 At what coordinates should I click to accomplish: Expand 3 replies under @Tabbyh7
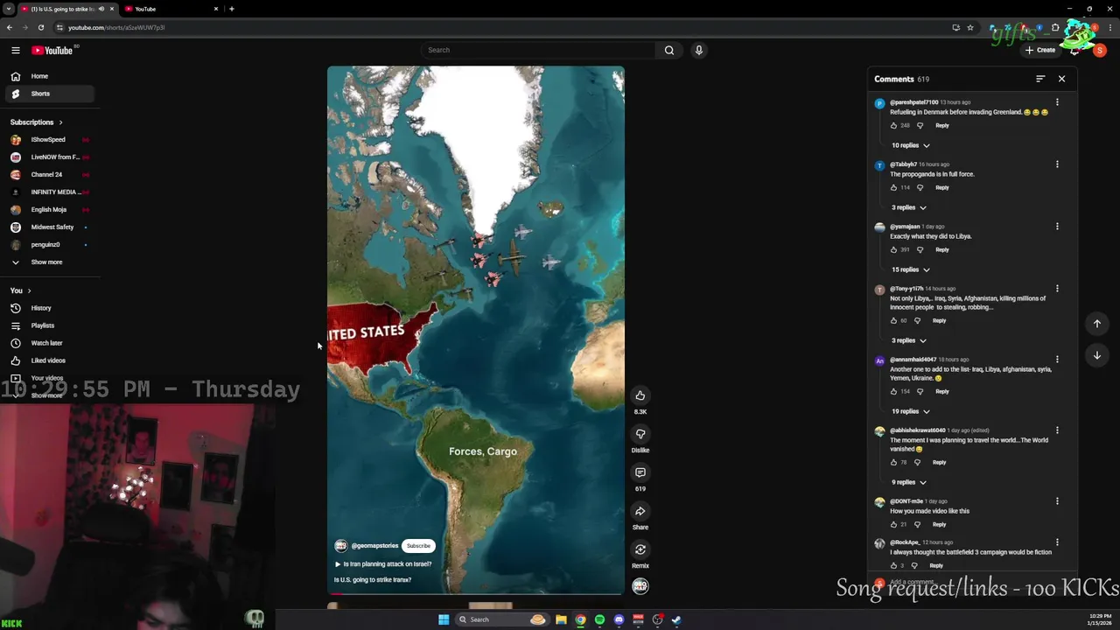pos(909,207)
